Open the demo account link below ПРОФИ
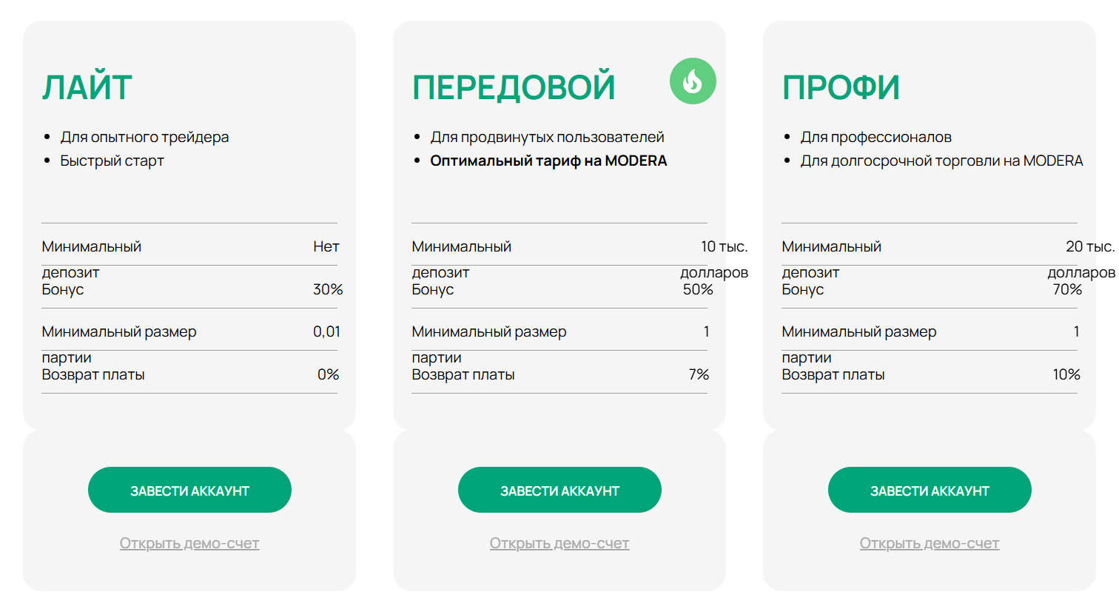This screenshot has width=1119, height=600. tap(930, 544)
